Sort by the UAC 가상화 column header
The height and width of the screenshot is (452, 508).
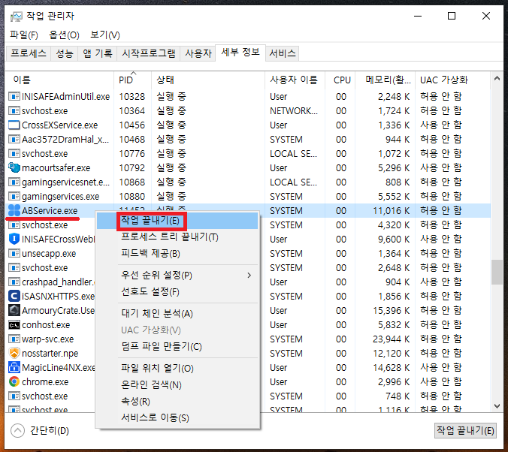452,80
